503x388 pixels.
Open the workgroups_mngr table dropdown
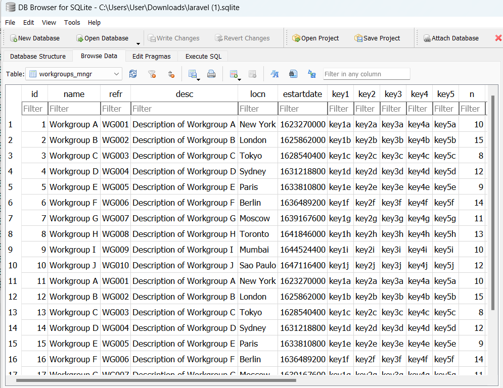(x=74, y=74)
